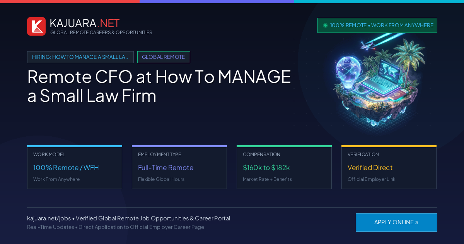Click the 100% Remote / WFH value
The width and height of the screenshot is (464, 244).
coord(66,168)
